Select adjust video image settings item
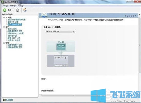 pyautogui.click(x=15, y=47)
